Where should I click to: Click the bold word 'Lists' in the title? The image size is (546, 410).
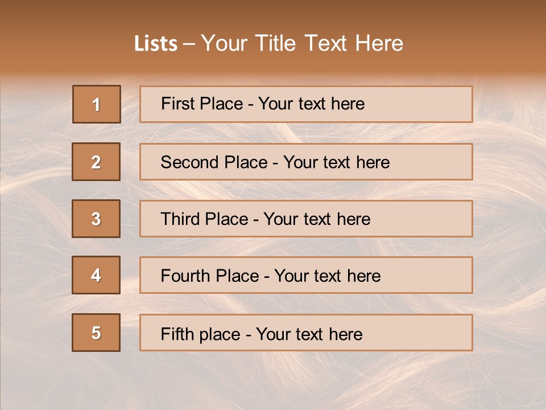(155, 44)
